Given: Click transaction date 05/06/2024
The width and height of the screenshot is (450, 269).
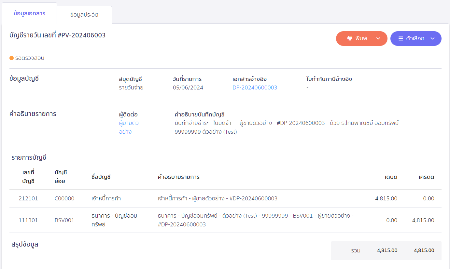Looking at the screenshot, I should tap(188, 87).
